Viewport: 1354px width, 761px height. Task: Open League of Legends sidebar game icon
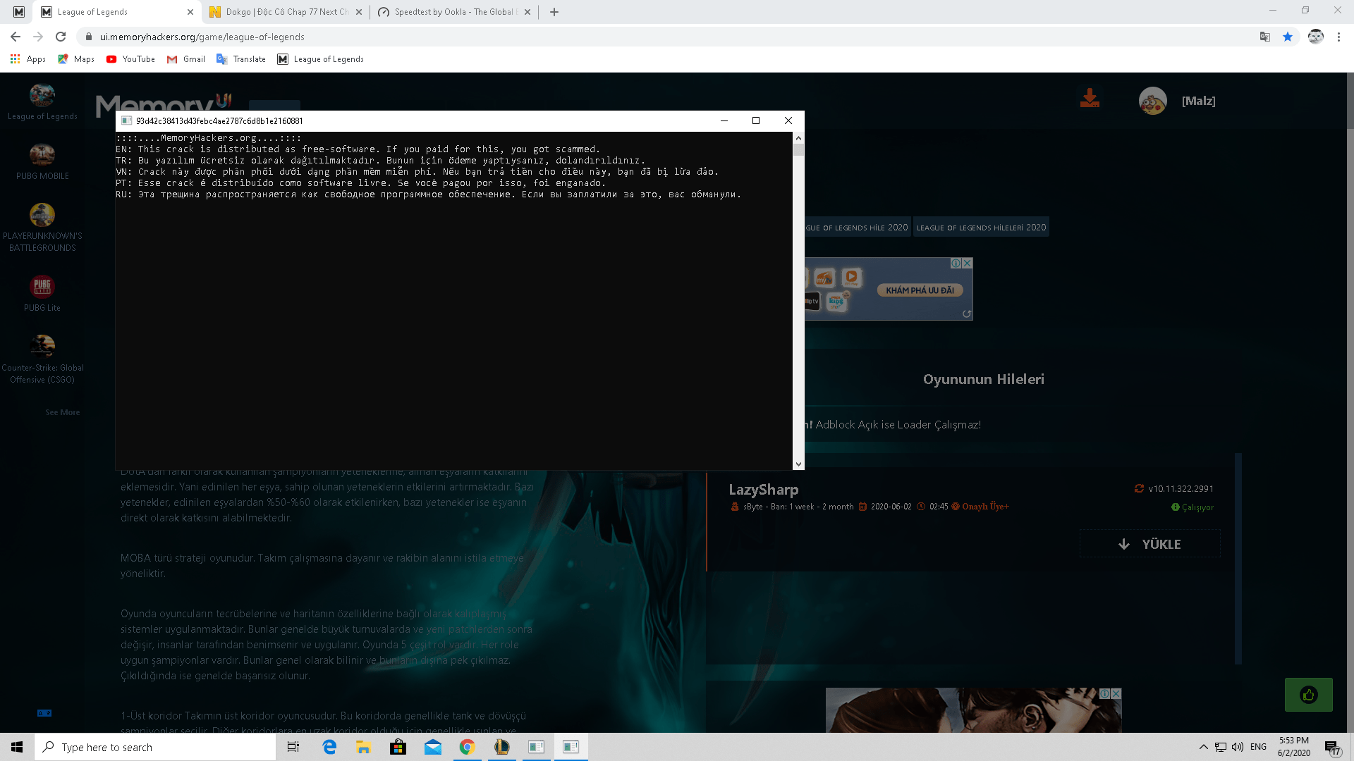click(x=42, y=95)
